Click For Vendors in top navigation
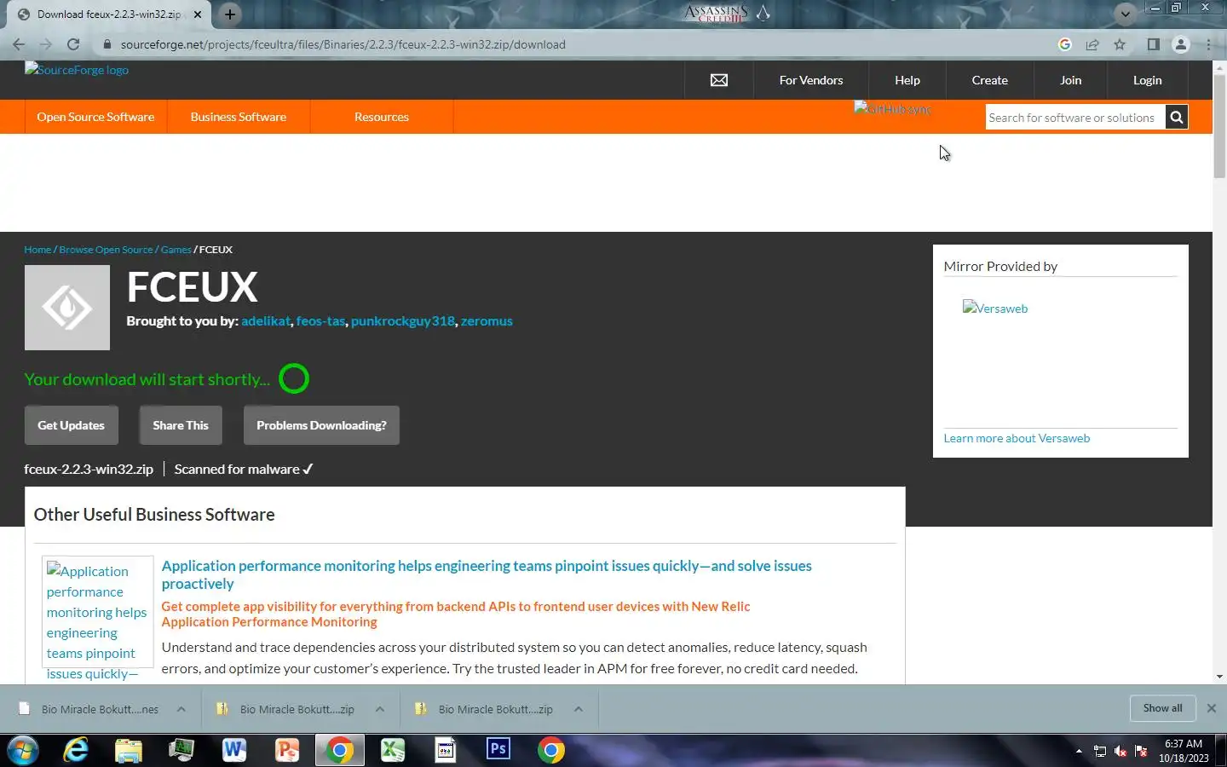Image resolution: width=1227 pixels, height=767 pixels. [x=811, y=80]
